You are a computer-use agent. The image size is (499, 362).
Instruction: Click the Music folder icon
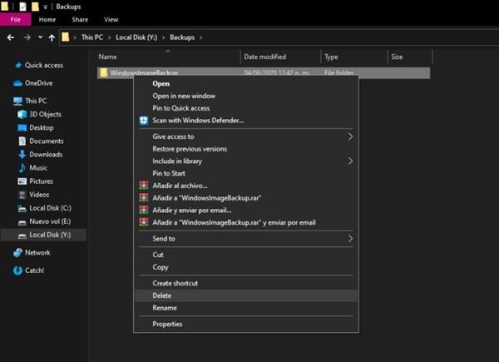22,168
